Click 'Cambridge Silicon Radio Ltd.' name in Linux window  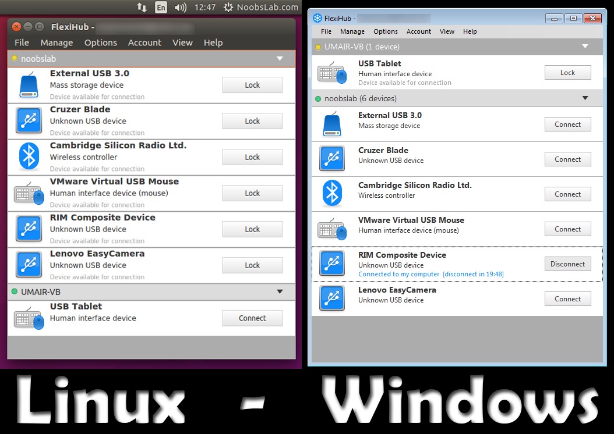point(118,145)
